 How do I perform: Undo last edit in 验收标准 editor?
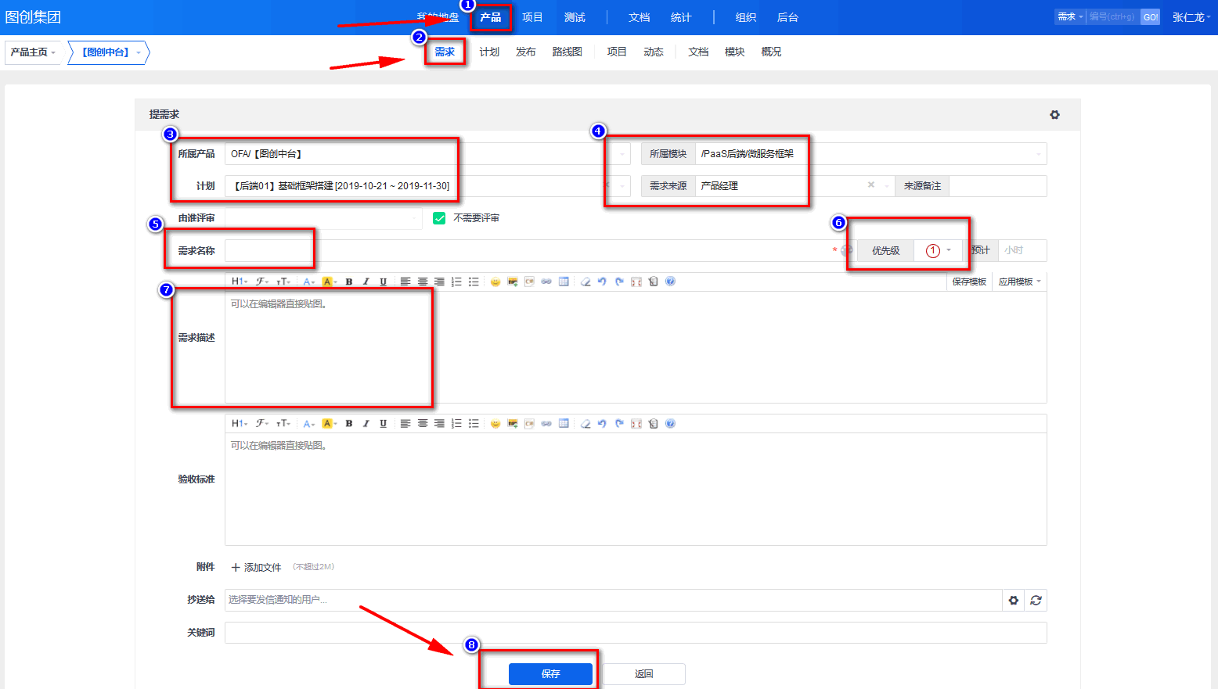click(602, 424)
